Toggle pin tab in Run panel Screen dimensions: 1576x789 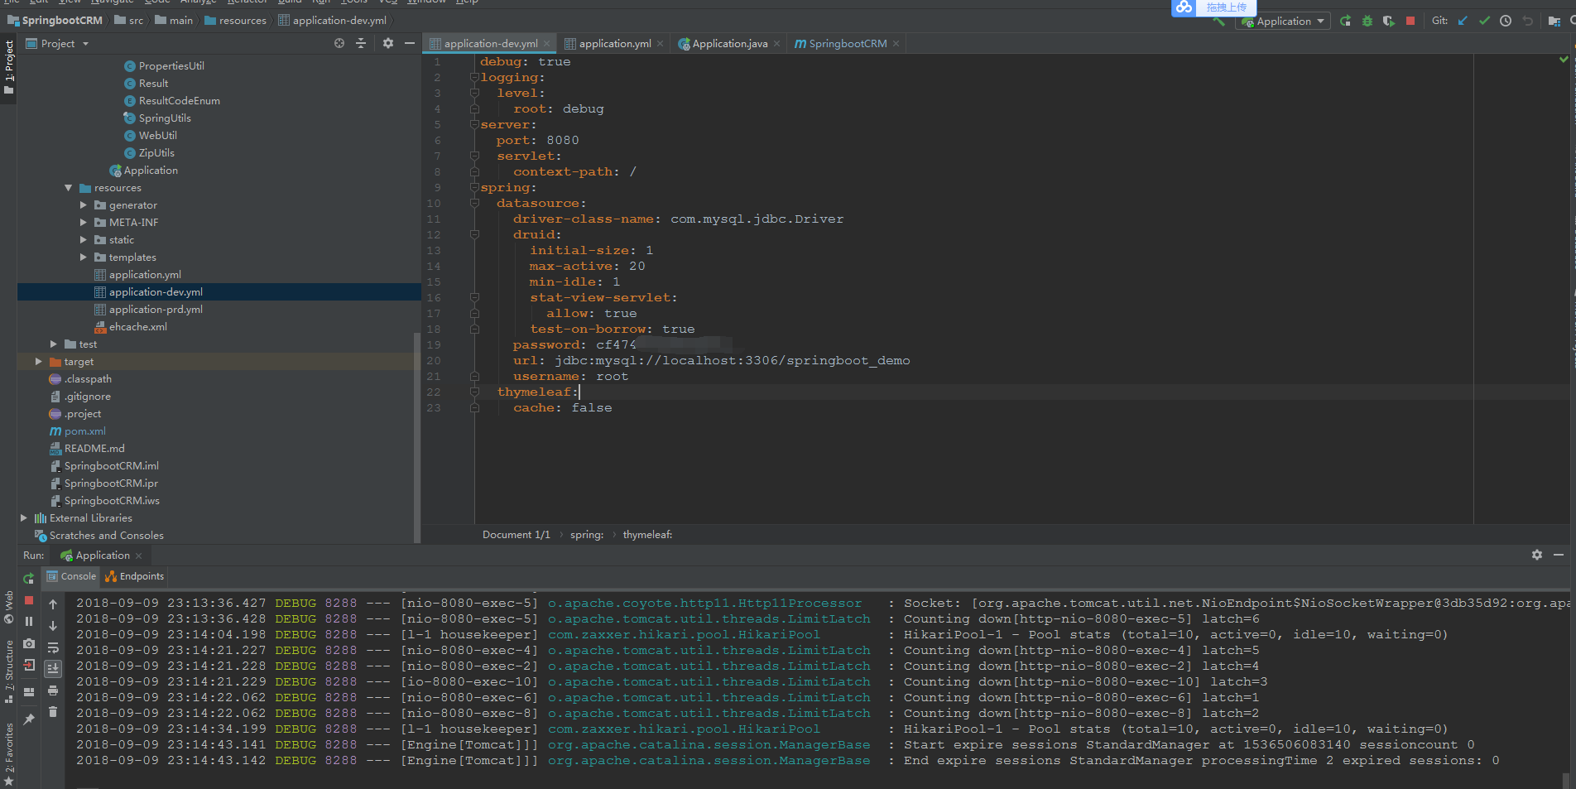(x=29, y=719)
